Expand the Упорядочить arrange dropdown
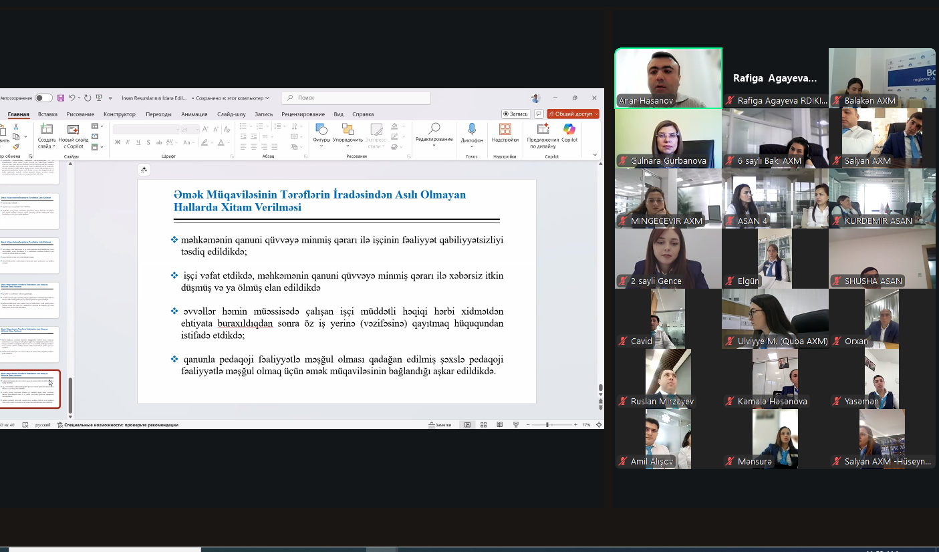 click(x=348, y=146)
